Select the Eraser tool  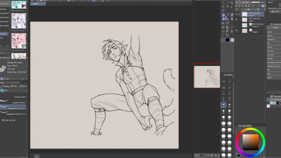(232, 19)
